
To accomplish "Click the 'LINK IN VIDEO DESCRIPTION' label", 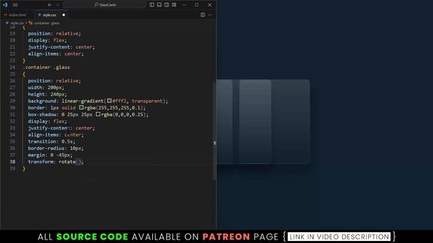I will pos(339,237).
